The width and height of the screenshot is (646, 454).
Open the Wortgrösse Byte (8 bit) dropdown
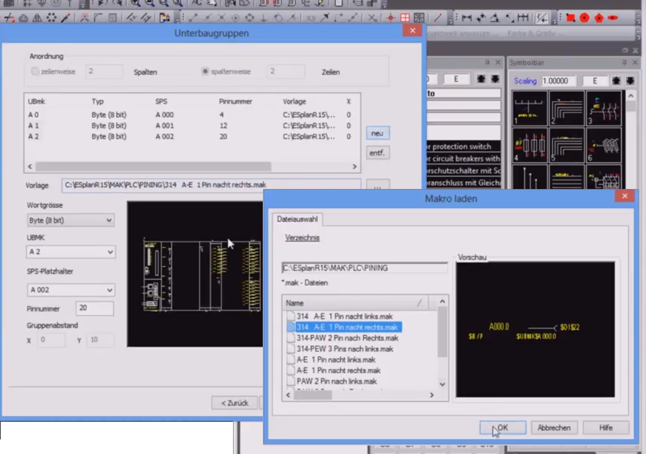coord(71,220)
